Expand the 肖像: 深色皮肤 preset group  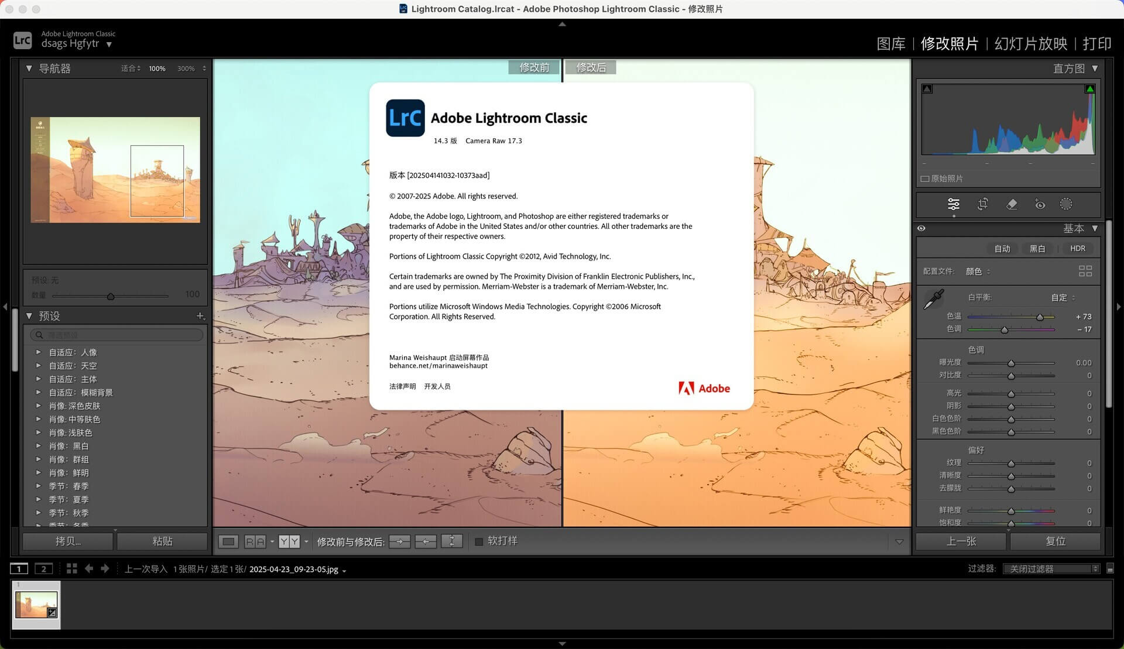(x=39, y=406)
